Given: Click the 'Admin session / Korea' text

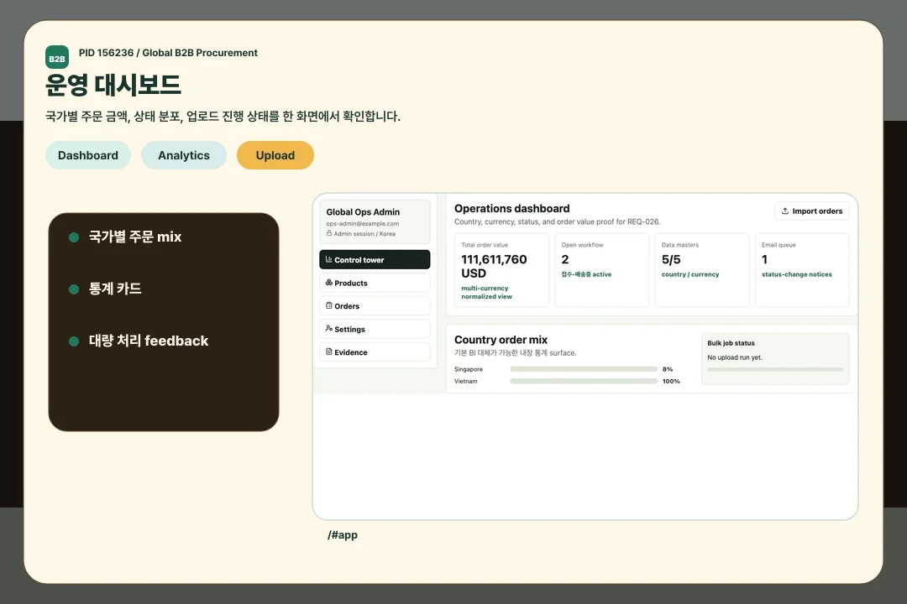Looking at the screenshot, I should 364,234.
